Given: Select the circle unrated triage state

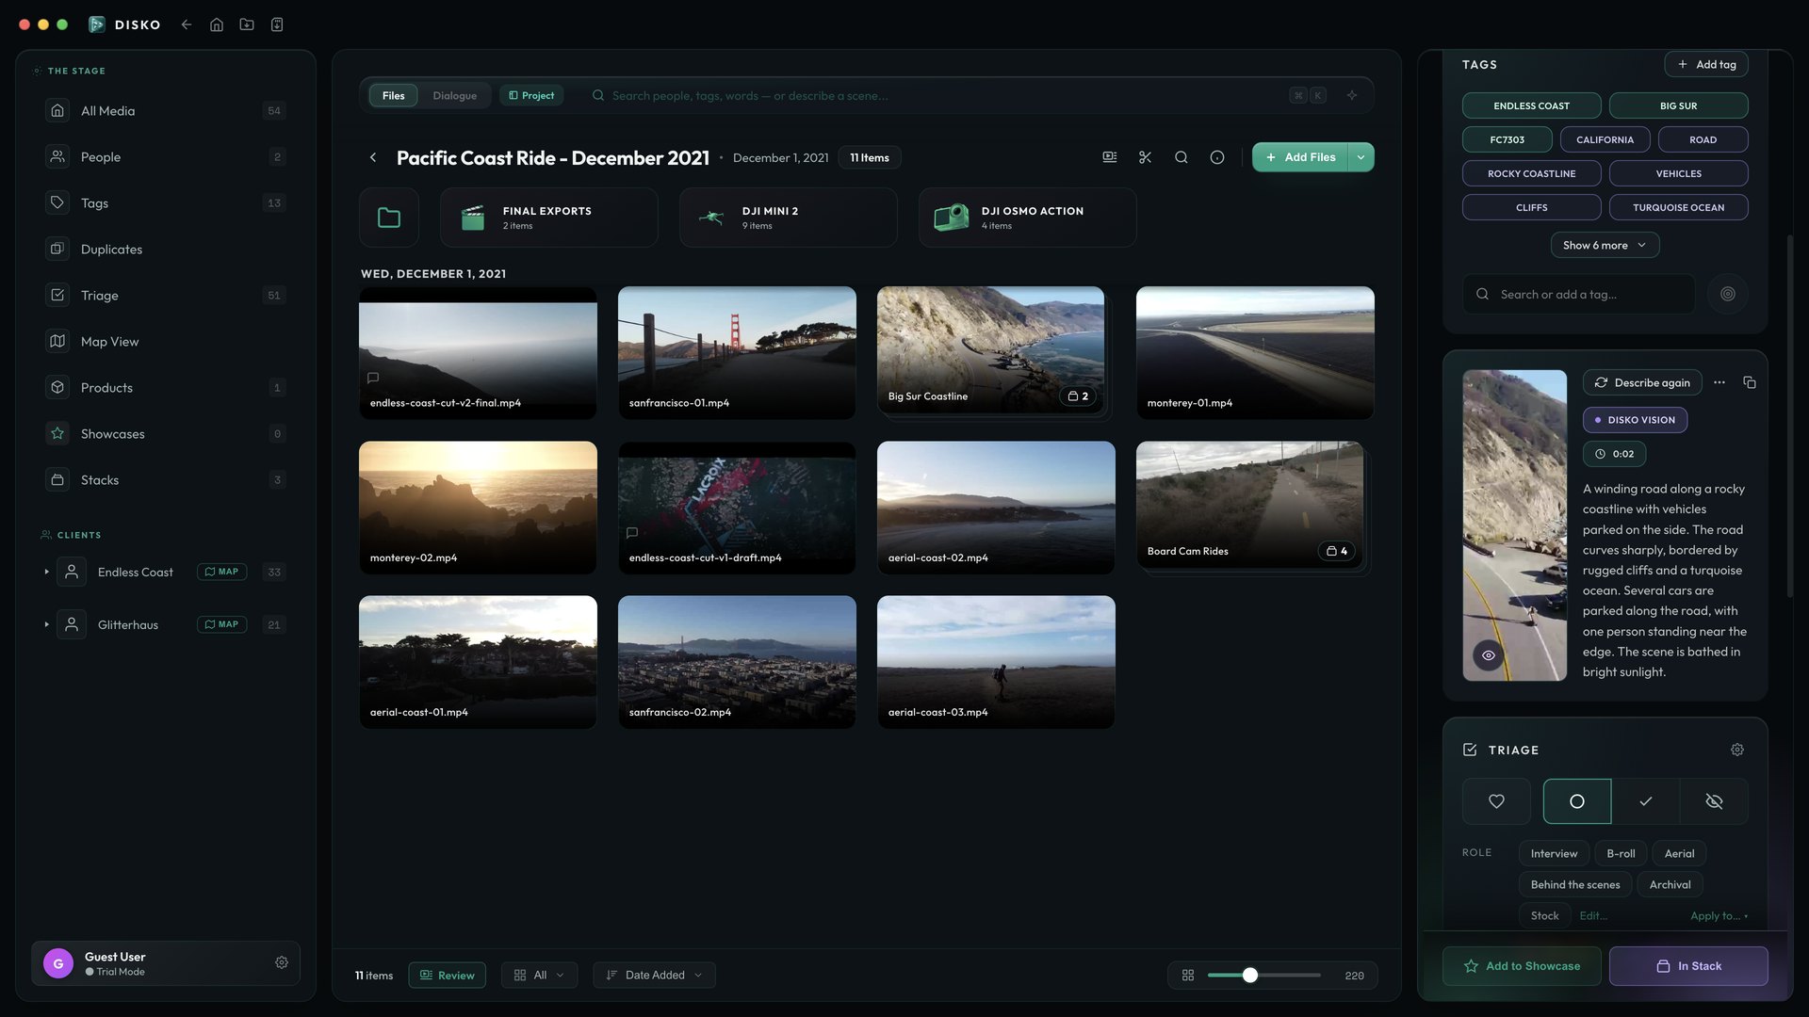Looking at the screenshot, I should 1577,801.
